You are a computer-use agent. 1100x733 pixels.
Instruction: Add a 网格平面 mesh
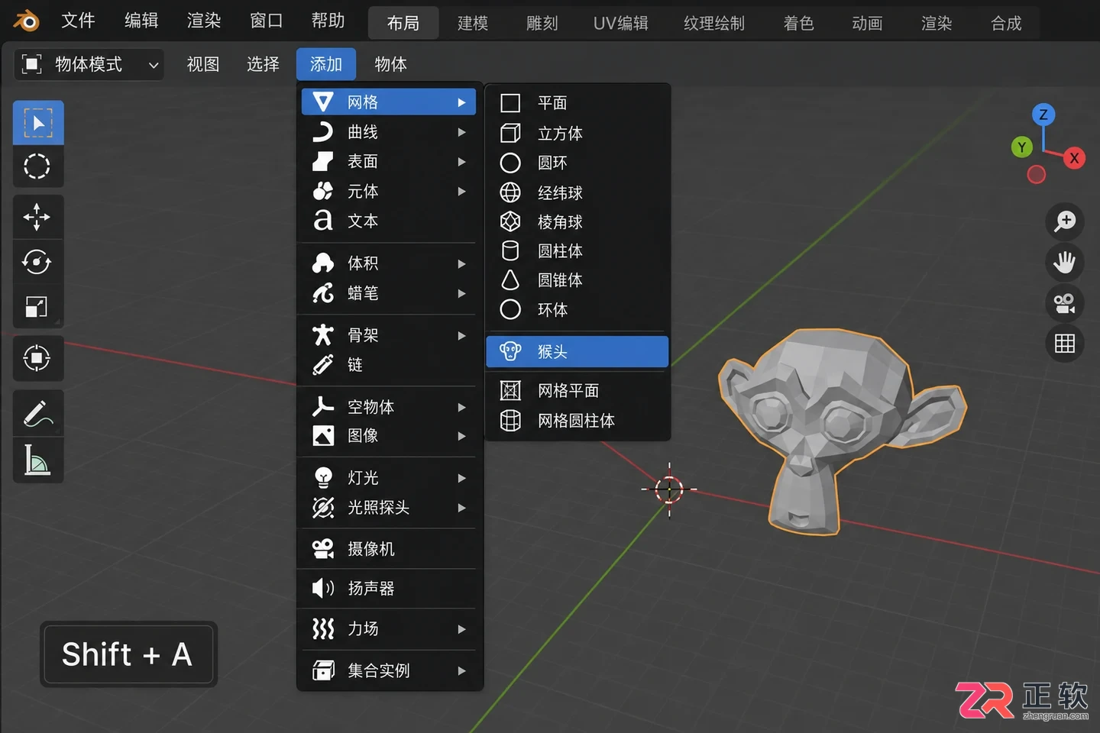click(x=577, y=391)
